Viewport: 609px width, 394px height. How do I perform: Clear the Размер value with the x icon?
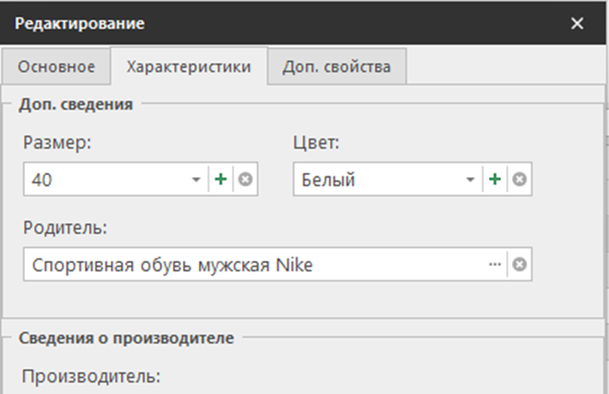coord(245,181)
